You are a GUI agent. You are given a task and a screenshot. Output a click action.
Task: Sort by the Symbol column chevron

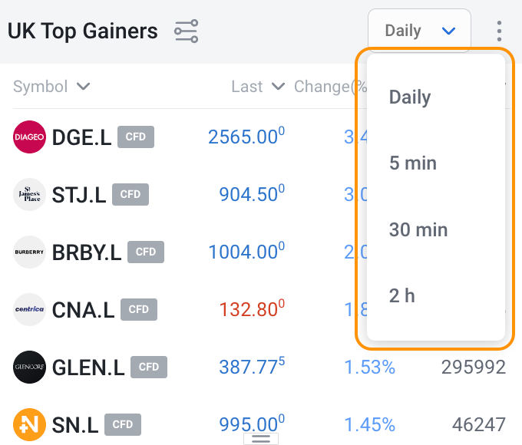(84, 87)
